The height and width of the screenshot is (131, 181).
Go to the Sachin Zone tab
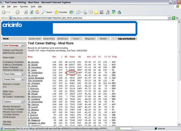pyautogui.click(x=35, y=39)
